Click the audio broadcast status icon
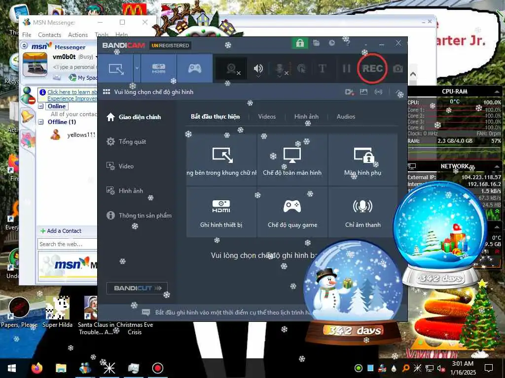The height and width of the screenshot is (378, 505). coord(378,92)
